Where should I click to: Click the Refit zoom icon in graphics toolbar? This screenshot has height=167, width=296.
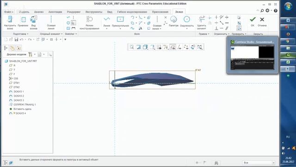131,47
